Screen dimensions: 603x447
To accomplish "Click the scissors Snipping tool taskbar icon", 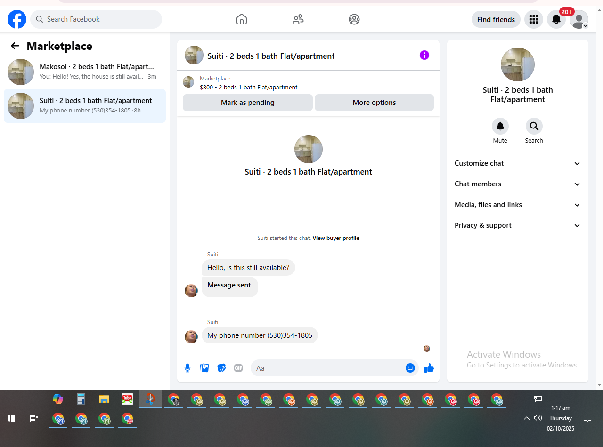I will [150, 399].
